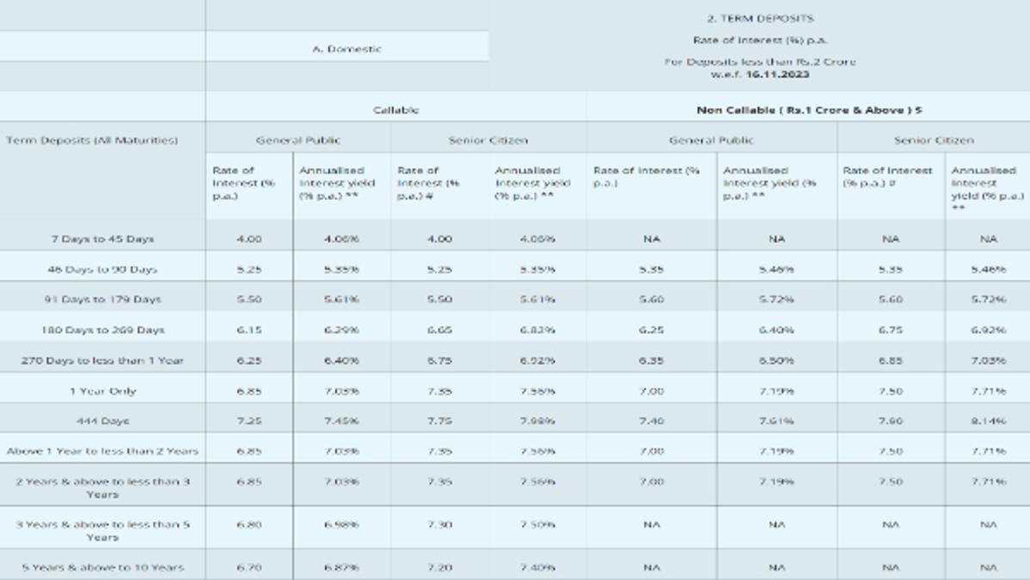The height and width of the screenshot is (580, 1030).
Task: Click 5.50 callable General Public rate, 91 Days row
Action: tap(249, 299)
